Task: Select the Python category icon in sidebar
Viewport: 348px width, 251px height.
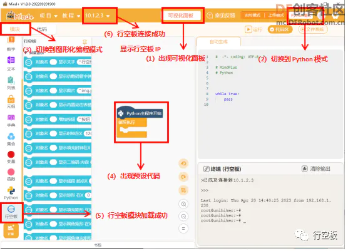Action: coord(11,190)
